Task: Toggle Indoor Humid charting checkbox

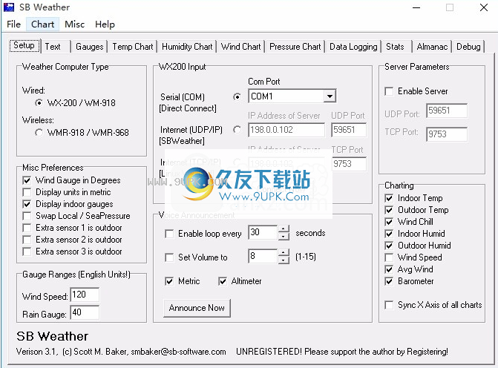Action: point(389,234)
